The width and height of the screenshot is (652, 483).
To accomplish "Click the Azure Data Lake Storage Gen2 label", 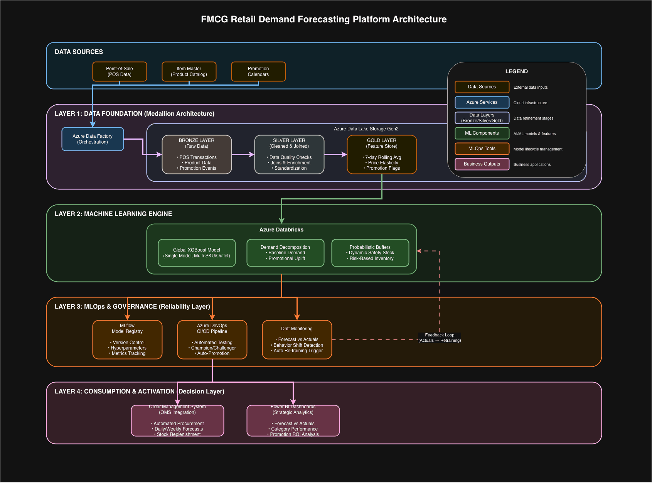I will [x=366, y=129].
